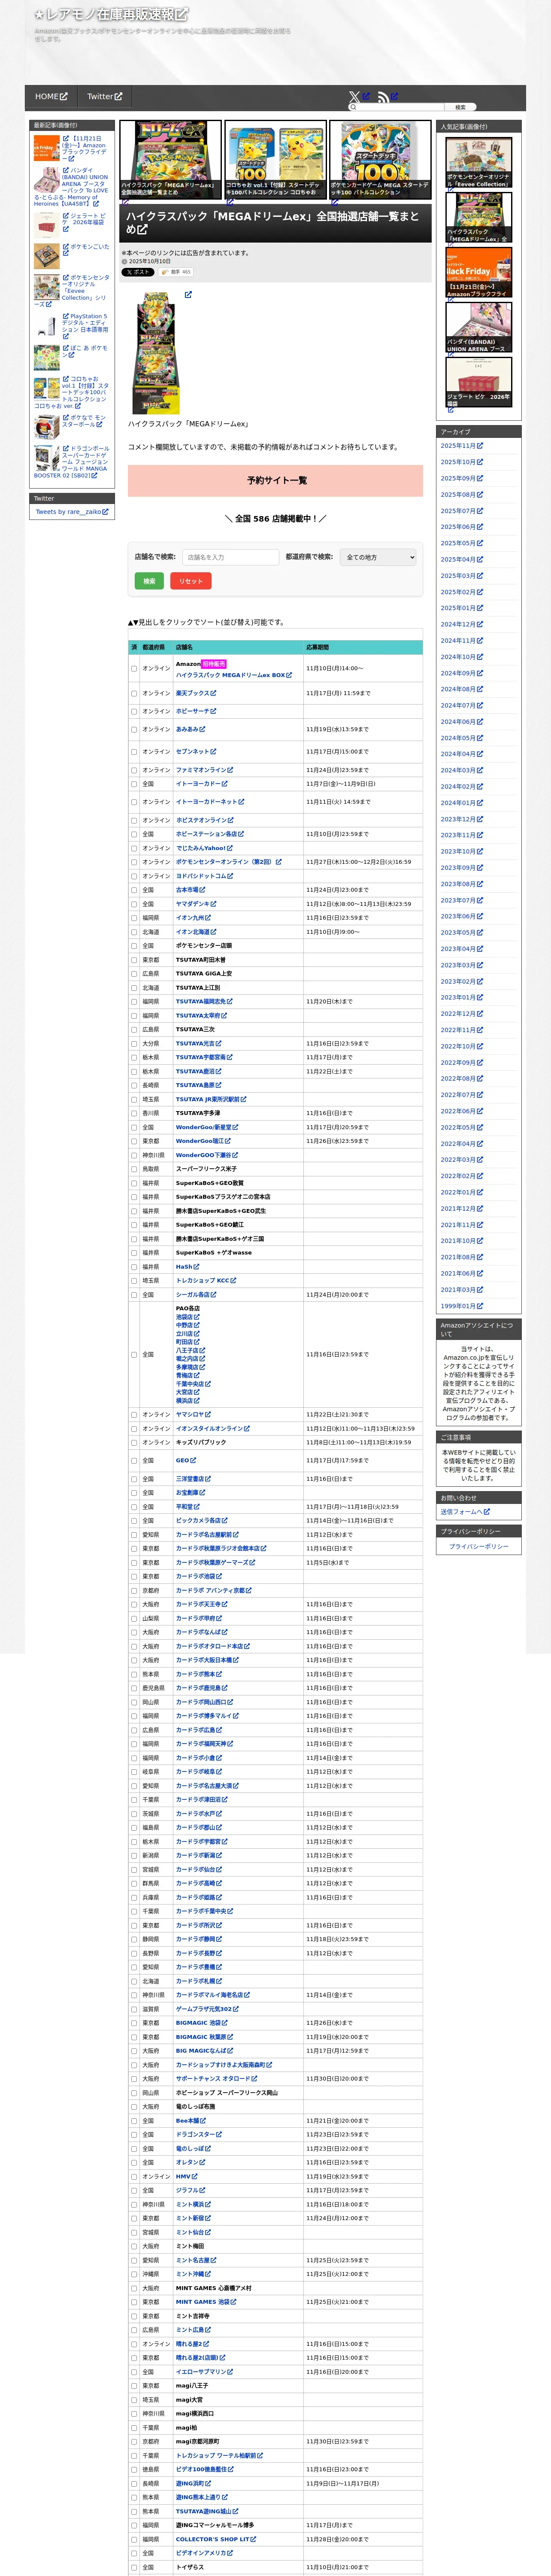Open the コロちゃお vol.1 featured thumbnail
Image resolution: width=551 pixels, height=2576 pixels.
[x=275, y=160]
